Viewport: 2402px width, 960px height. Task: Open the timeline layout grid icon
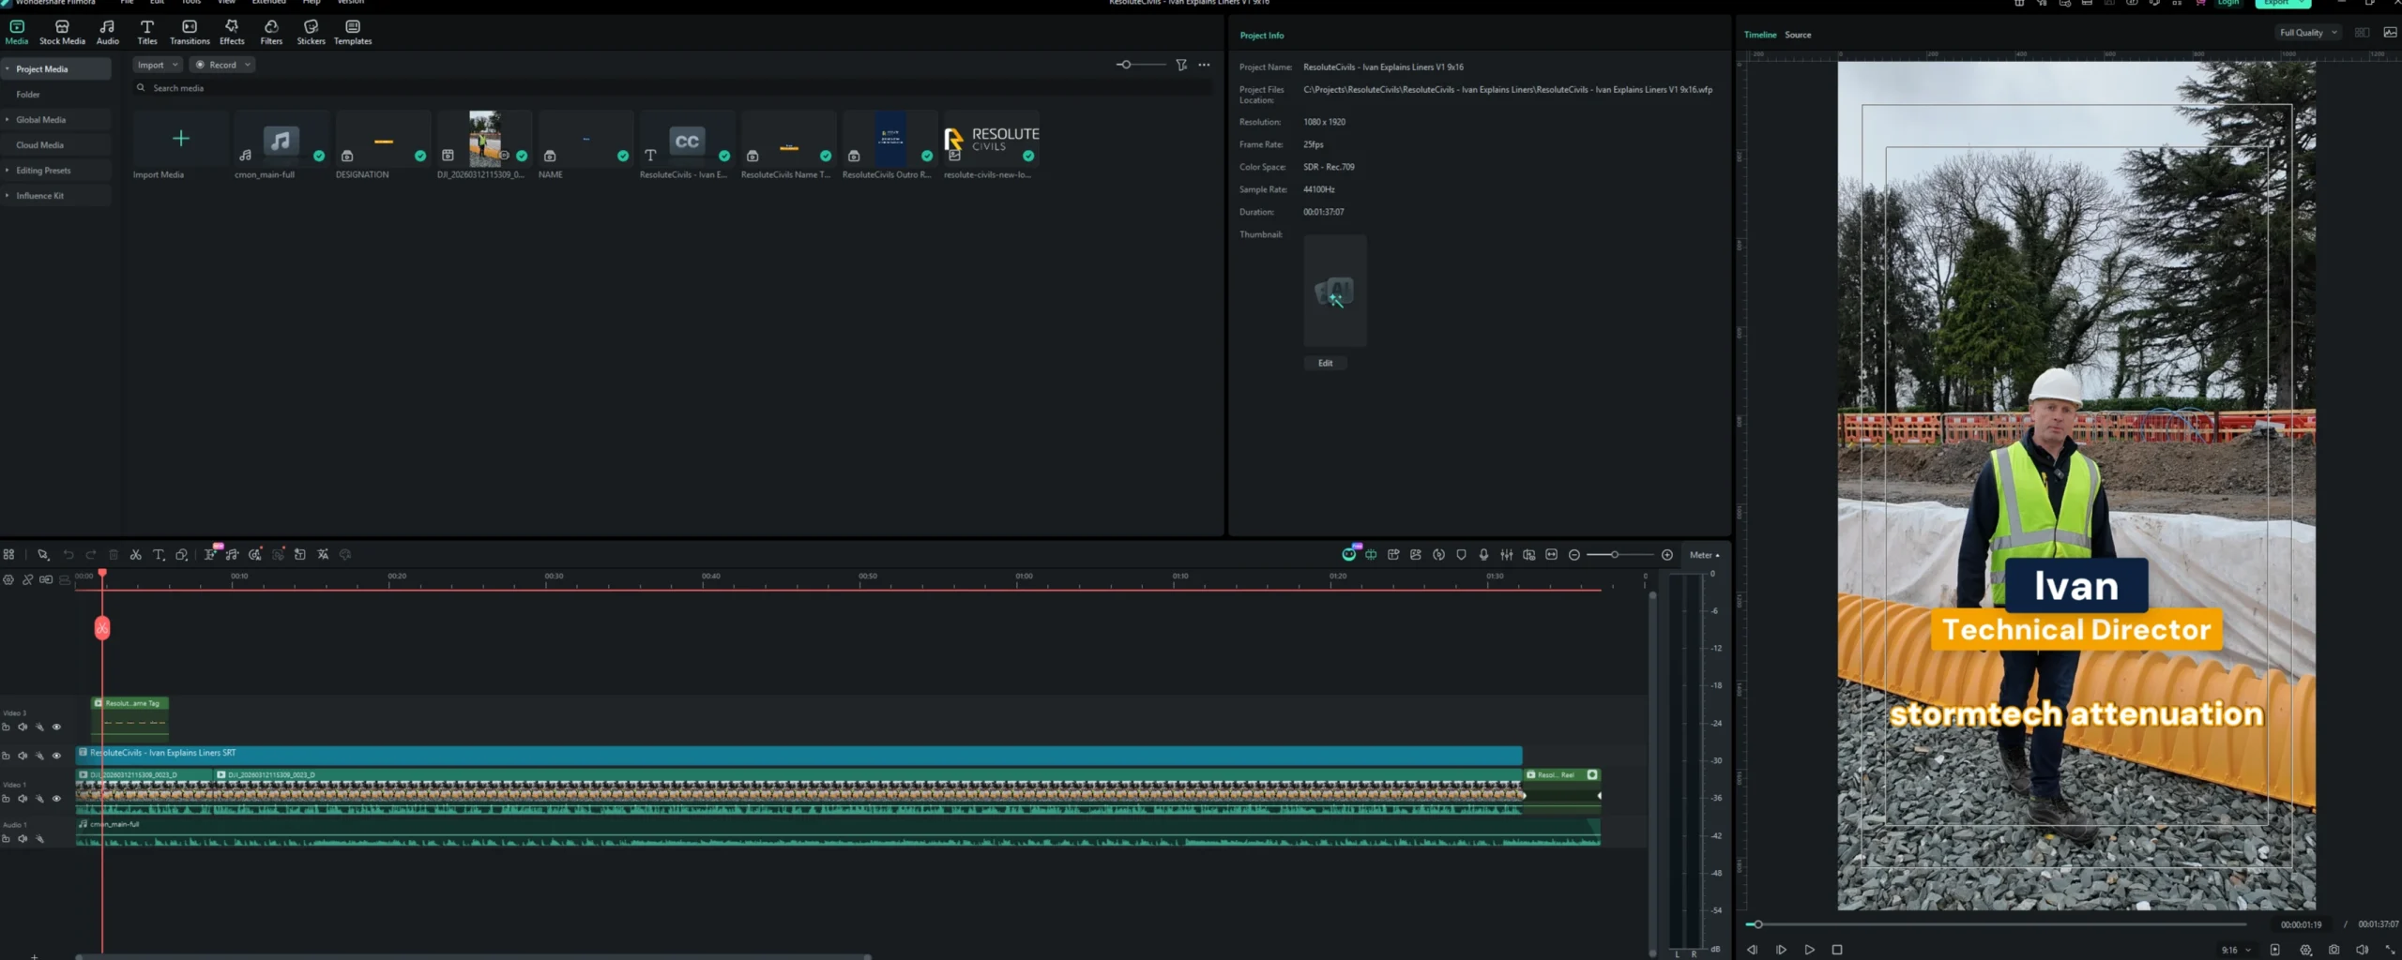click(x=8, y=555)
